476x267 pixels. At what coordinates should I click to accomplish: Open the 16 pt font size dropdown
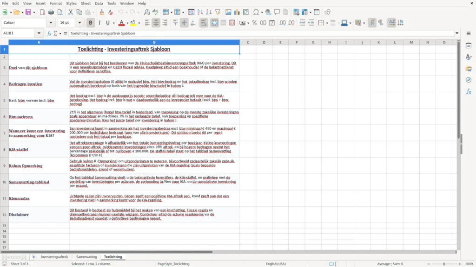(x=79, y=22)
